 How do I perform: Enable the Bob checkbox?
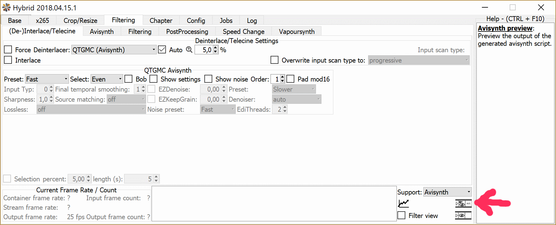[x=129, y=79]
